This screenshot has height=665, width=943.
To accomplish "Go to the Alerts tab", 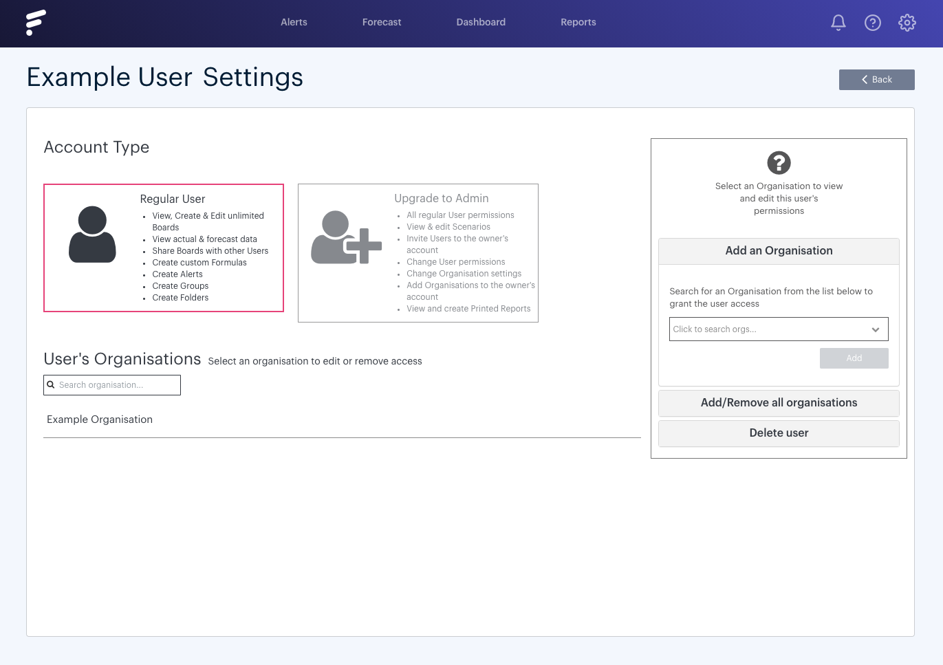I will (x=294, y=23).
